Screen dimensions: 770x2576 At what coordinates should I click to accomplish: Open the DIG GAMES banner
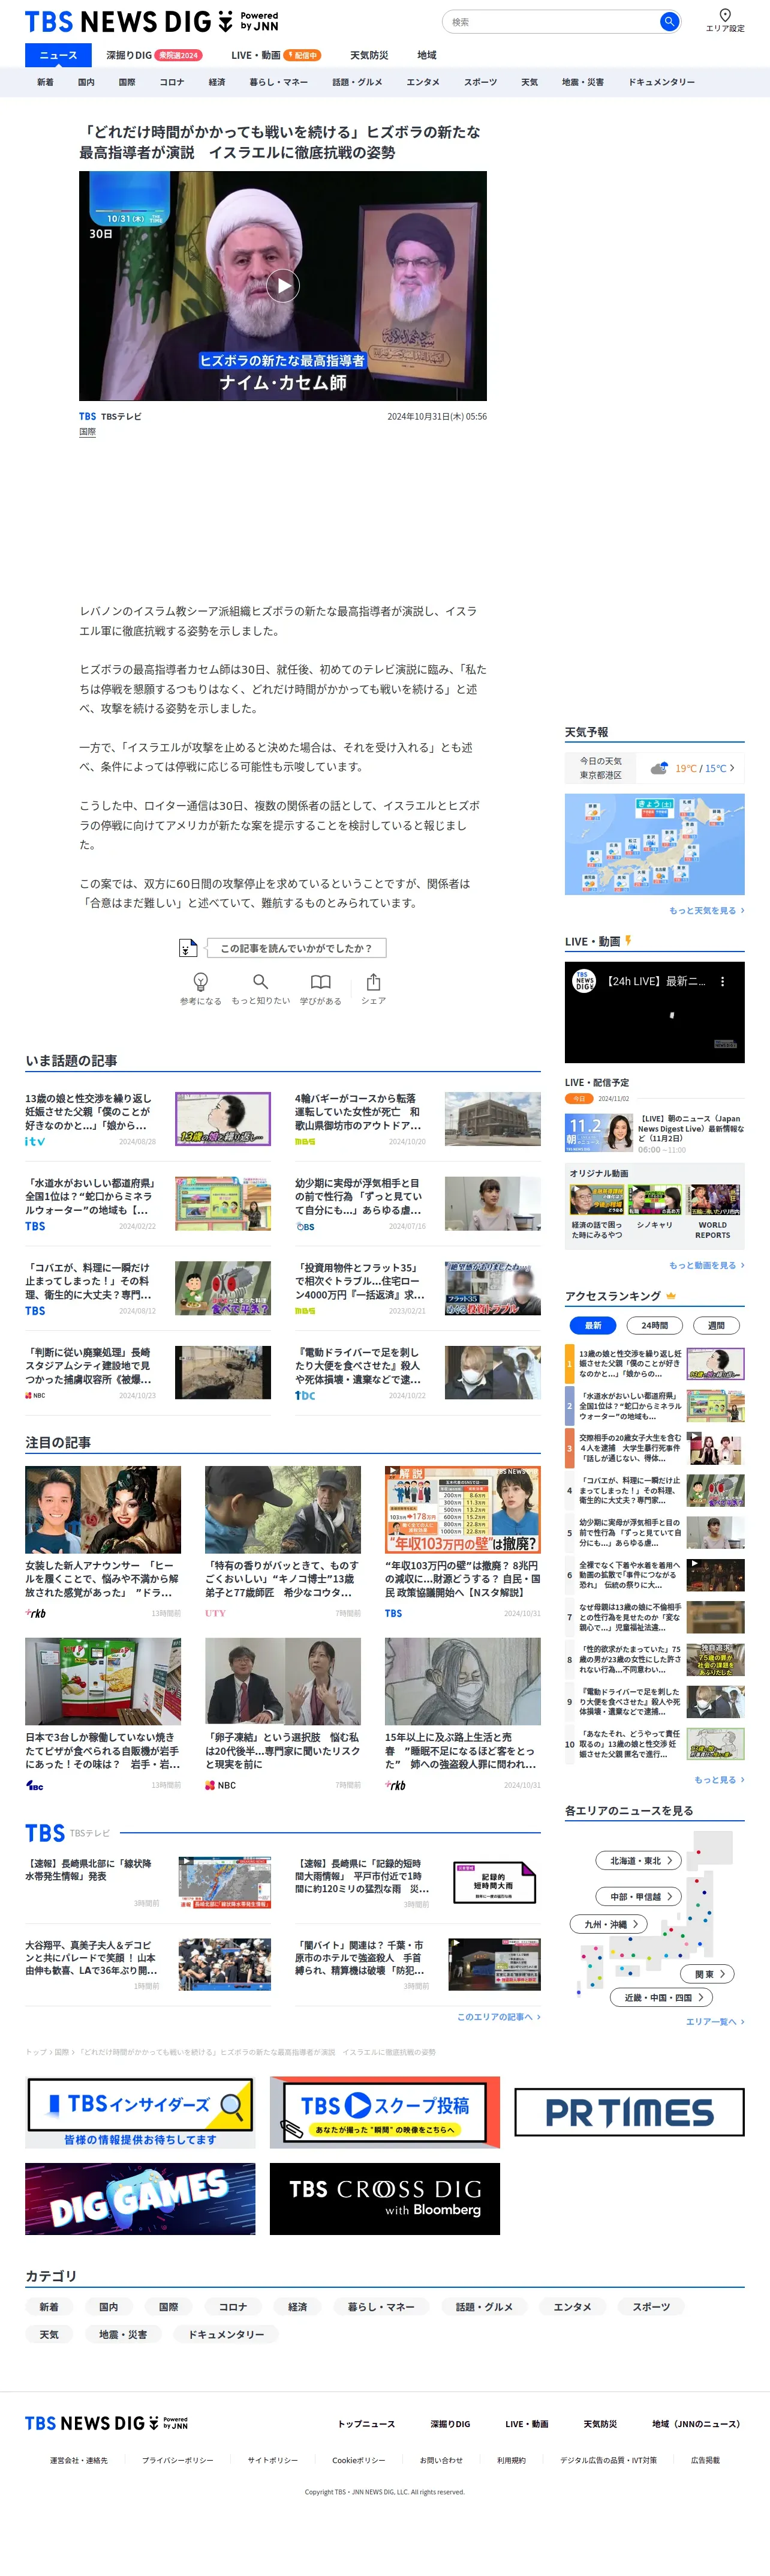[140, 2199]
